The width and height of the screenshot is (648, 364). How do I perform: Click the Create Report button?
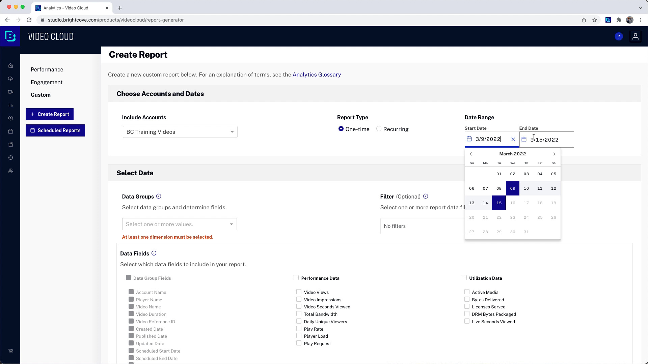click(50, 114)
